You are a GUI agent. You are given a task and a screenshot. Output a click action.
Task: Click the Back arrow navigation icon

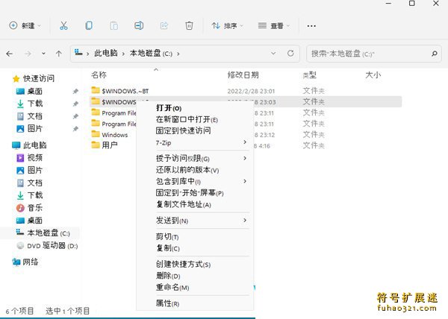tap(10, 54)
